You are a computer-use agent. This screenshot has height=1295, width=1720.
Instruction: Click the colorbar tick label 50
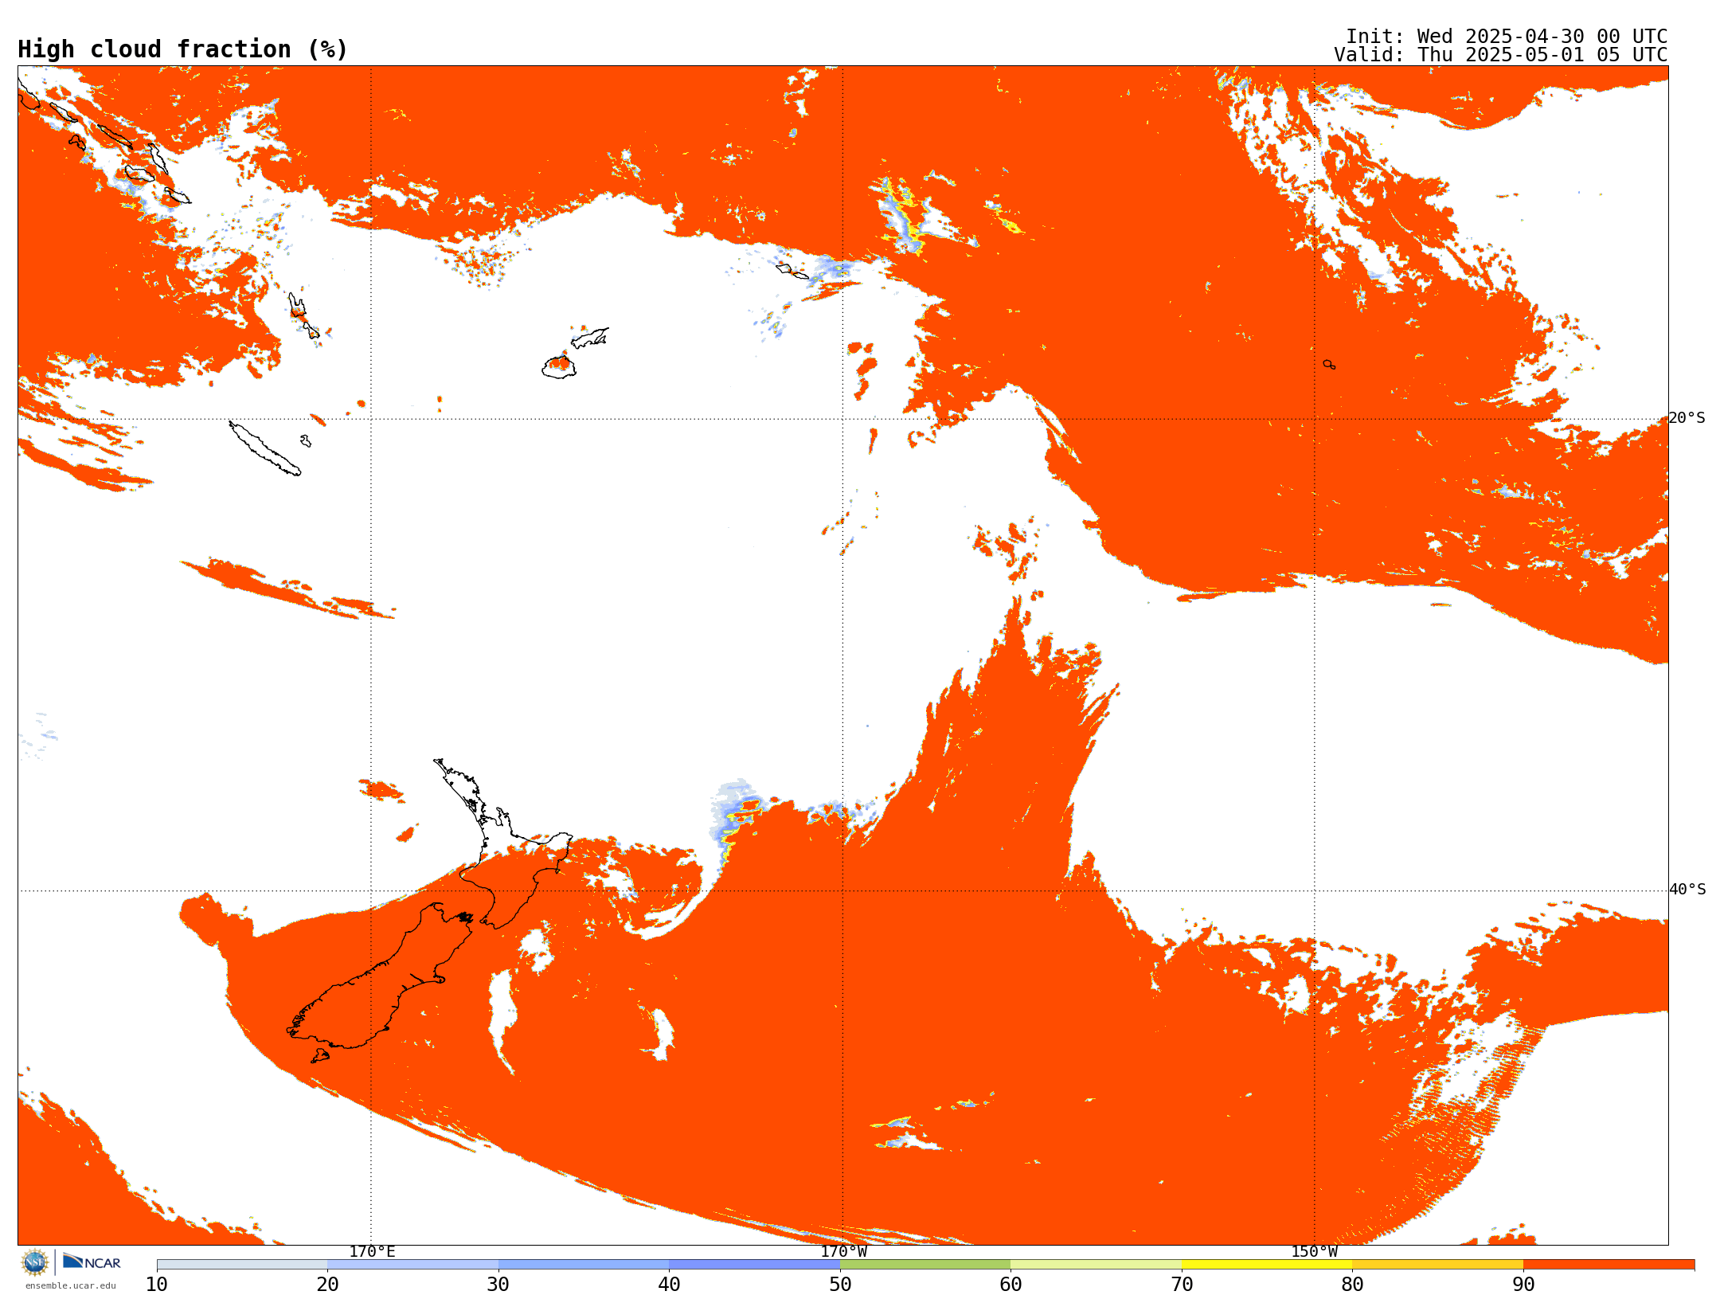[x=840, y=1284]
